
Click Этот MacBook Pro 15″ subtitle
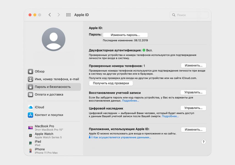pos(49,130)
